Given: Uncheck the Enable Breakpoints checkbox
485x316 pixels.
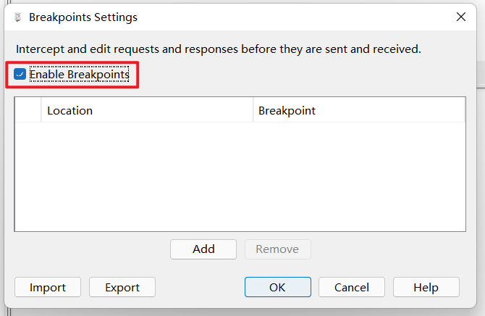Looking at the screenshot, I should [x=20, y=74].
